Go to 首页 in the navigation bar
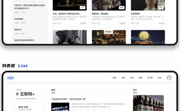This screenshot has height=111, width=180. point(114,78)
